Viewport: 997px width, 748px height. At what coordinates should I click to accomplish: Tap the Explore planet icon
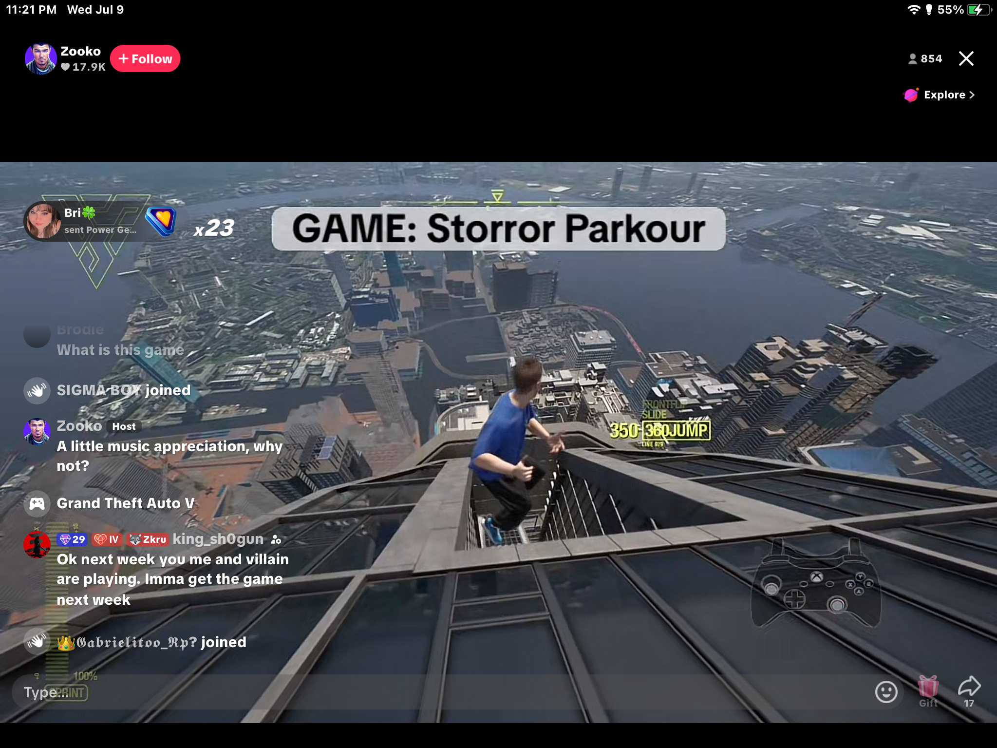pos(910,95)
